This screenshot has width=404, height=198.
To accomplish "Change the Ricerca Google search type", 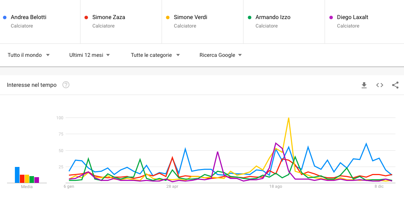I will (220, 55).
